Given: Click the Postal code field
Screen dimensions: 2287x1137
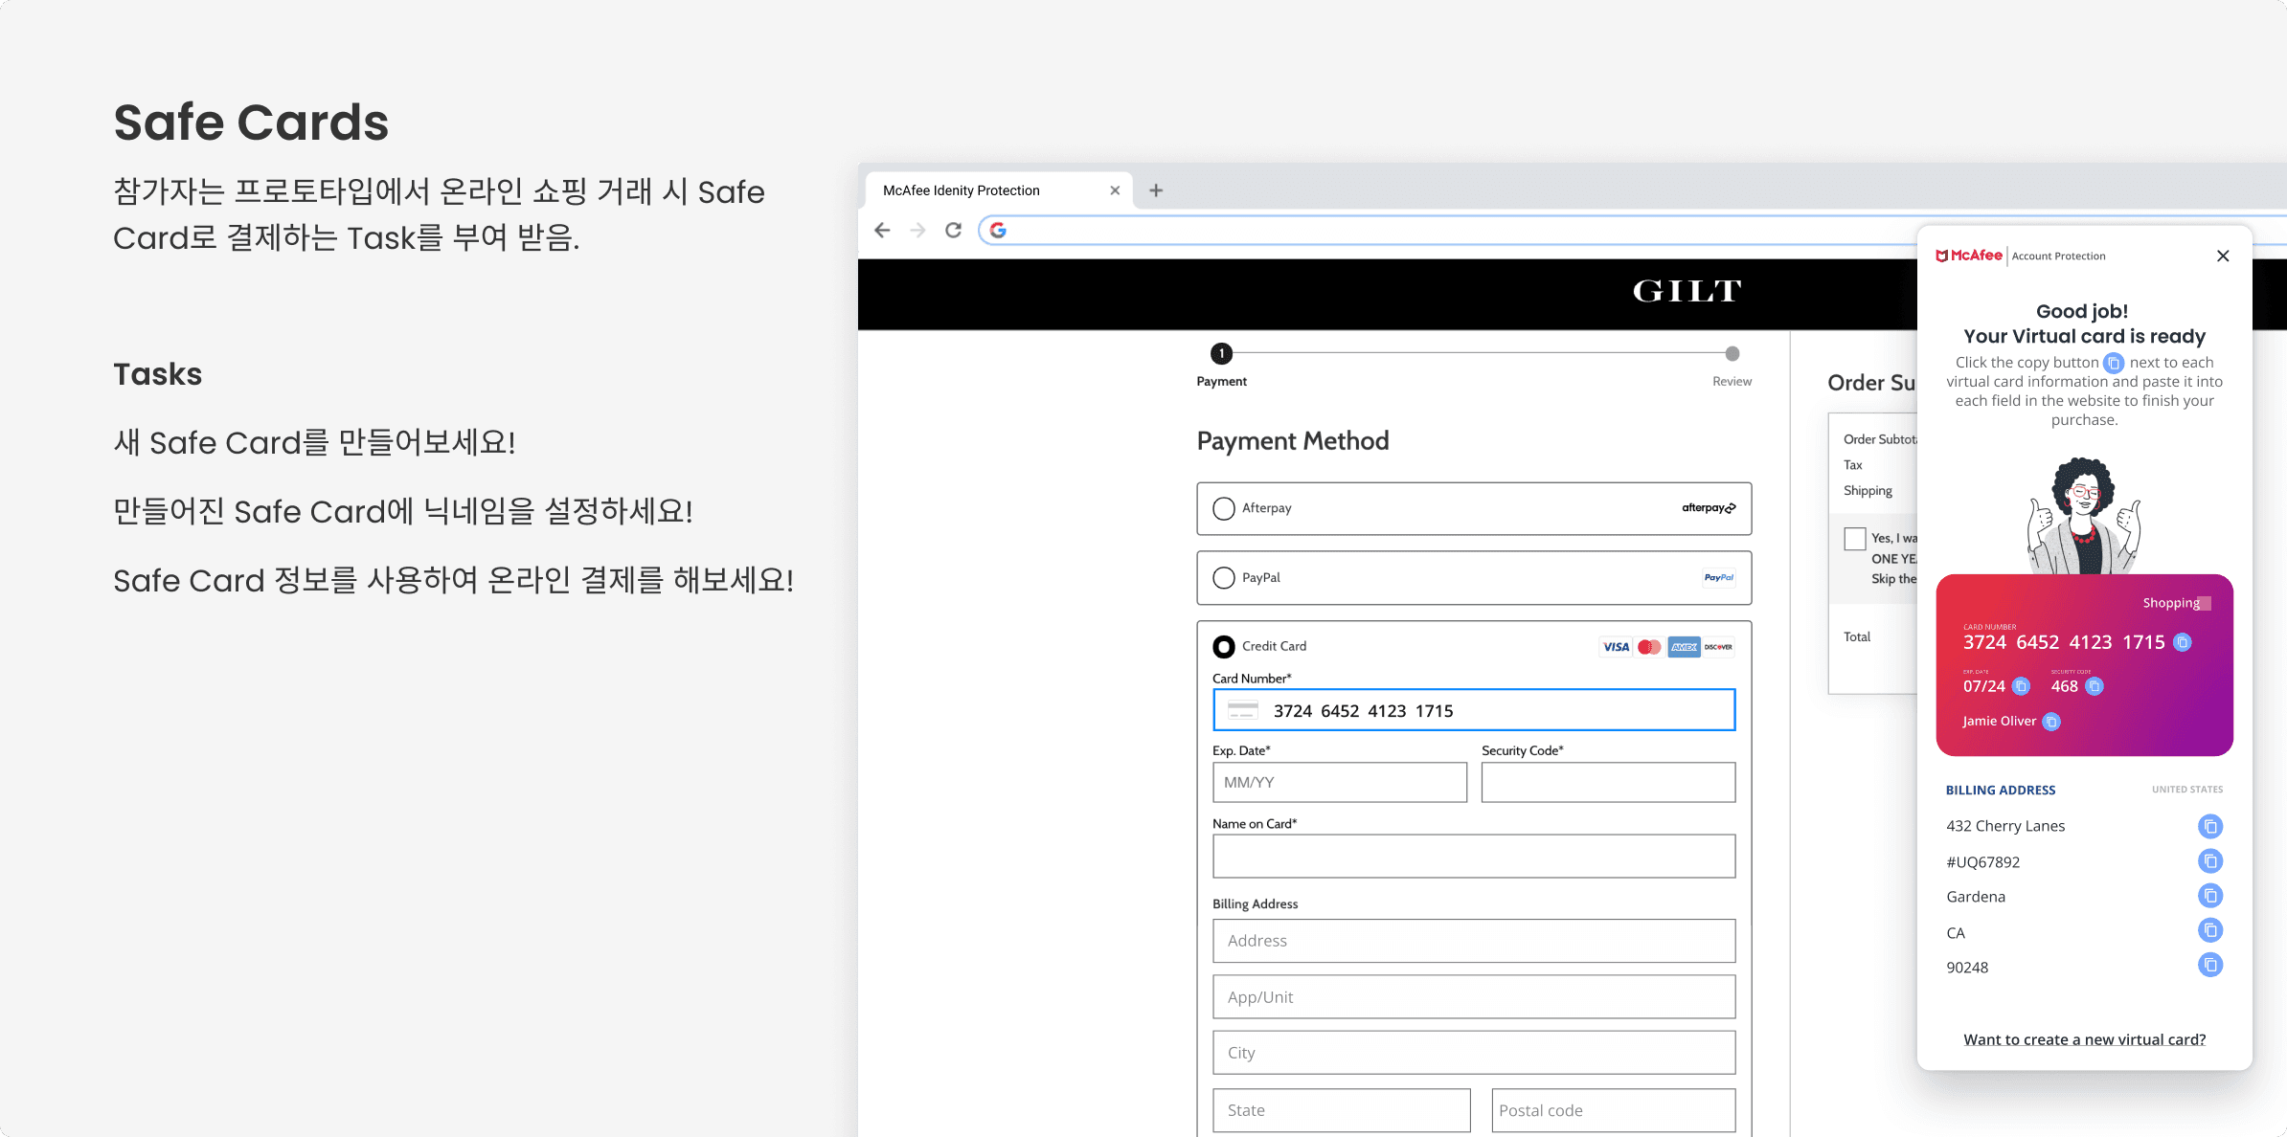Looking at the screenshot, I should (x=1614, y=1110).
